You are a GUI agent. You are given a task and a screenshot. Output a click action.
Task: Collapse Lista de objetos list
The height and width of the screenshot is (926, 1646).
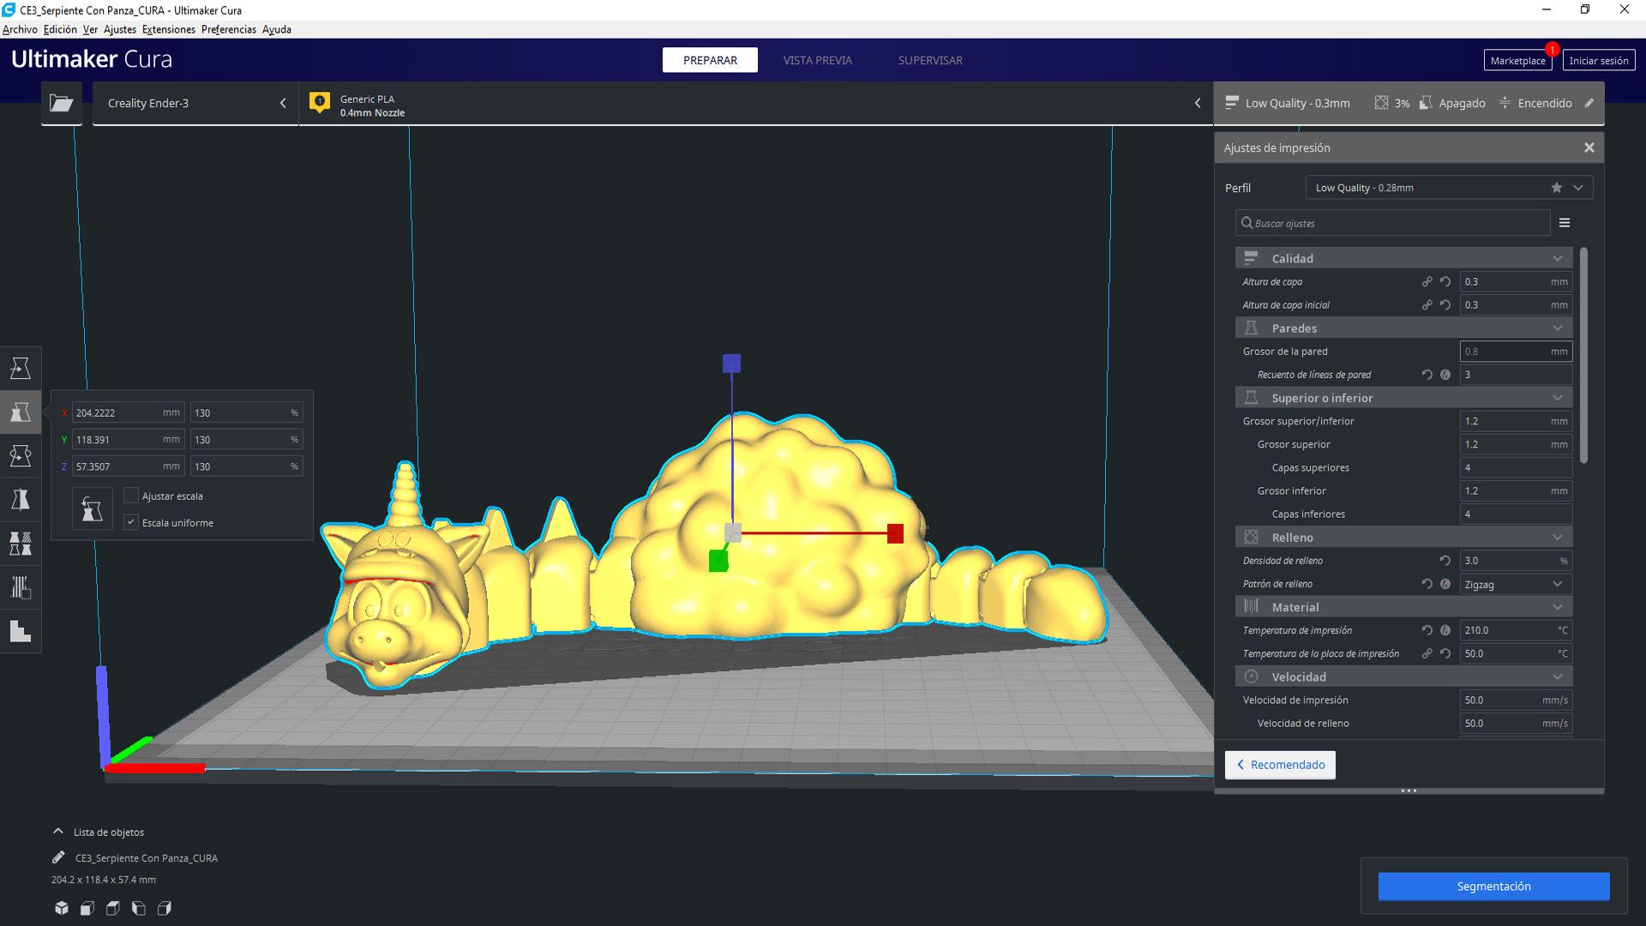tap(58, 832)
